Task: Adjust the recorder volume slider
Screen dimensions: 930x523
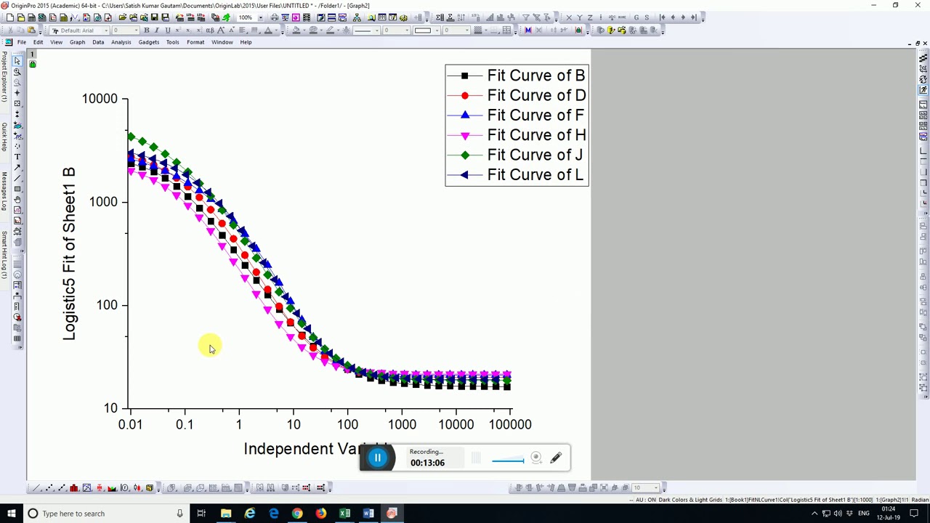Action: coord(507,461)
